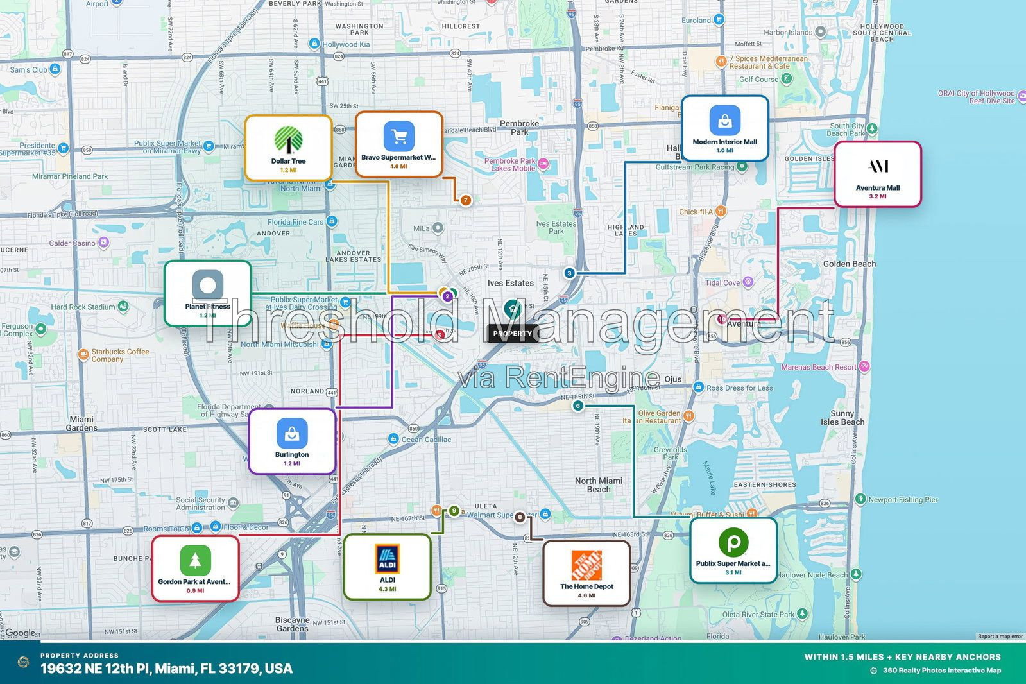The height and width of the screenshot is (684, 1026).
Task: Open the MiLa map pin
Action: (438, 228)
